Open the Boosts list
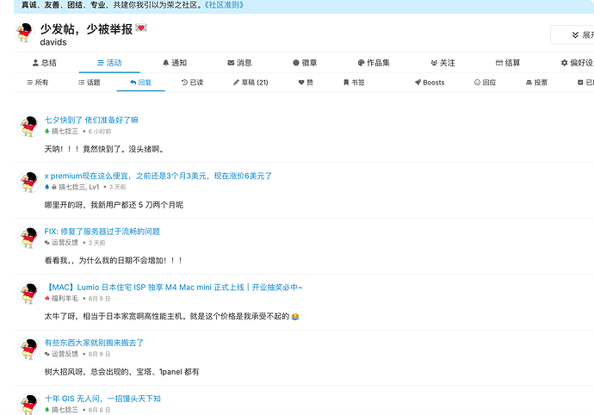Screen dimensions: 594x415 [x=430, y=83]
